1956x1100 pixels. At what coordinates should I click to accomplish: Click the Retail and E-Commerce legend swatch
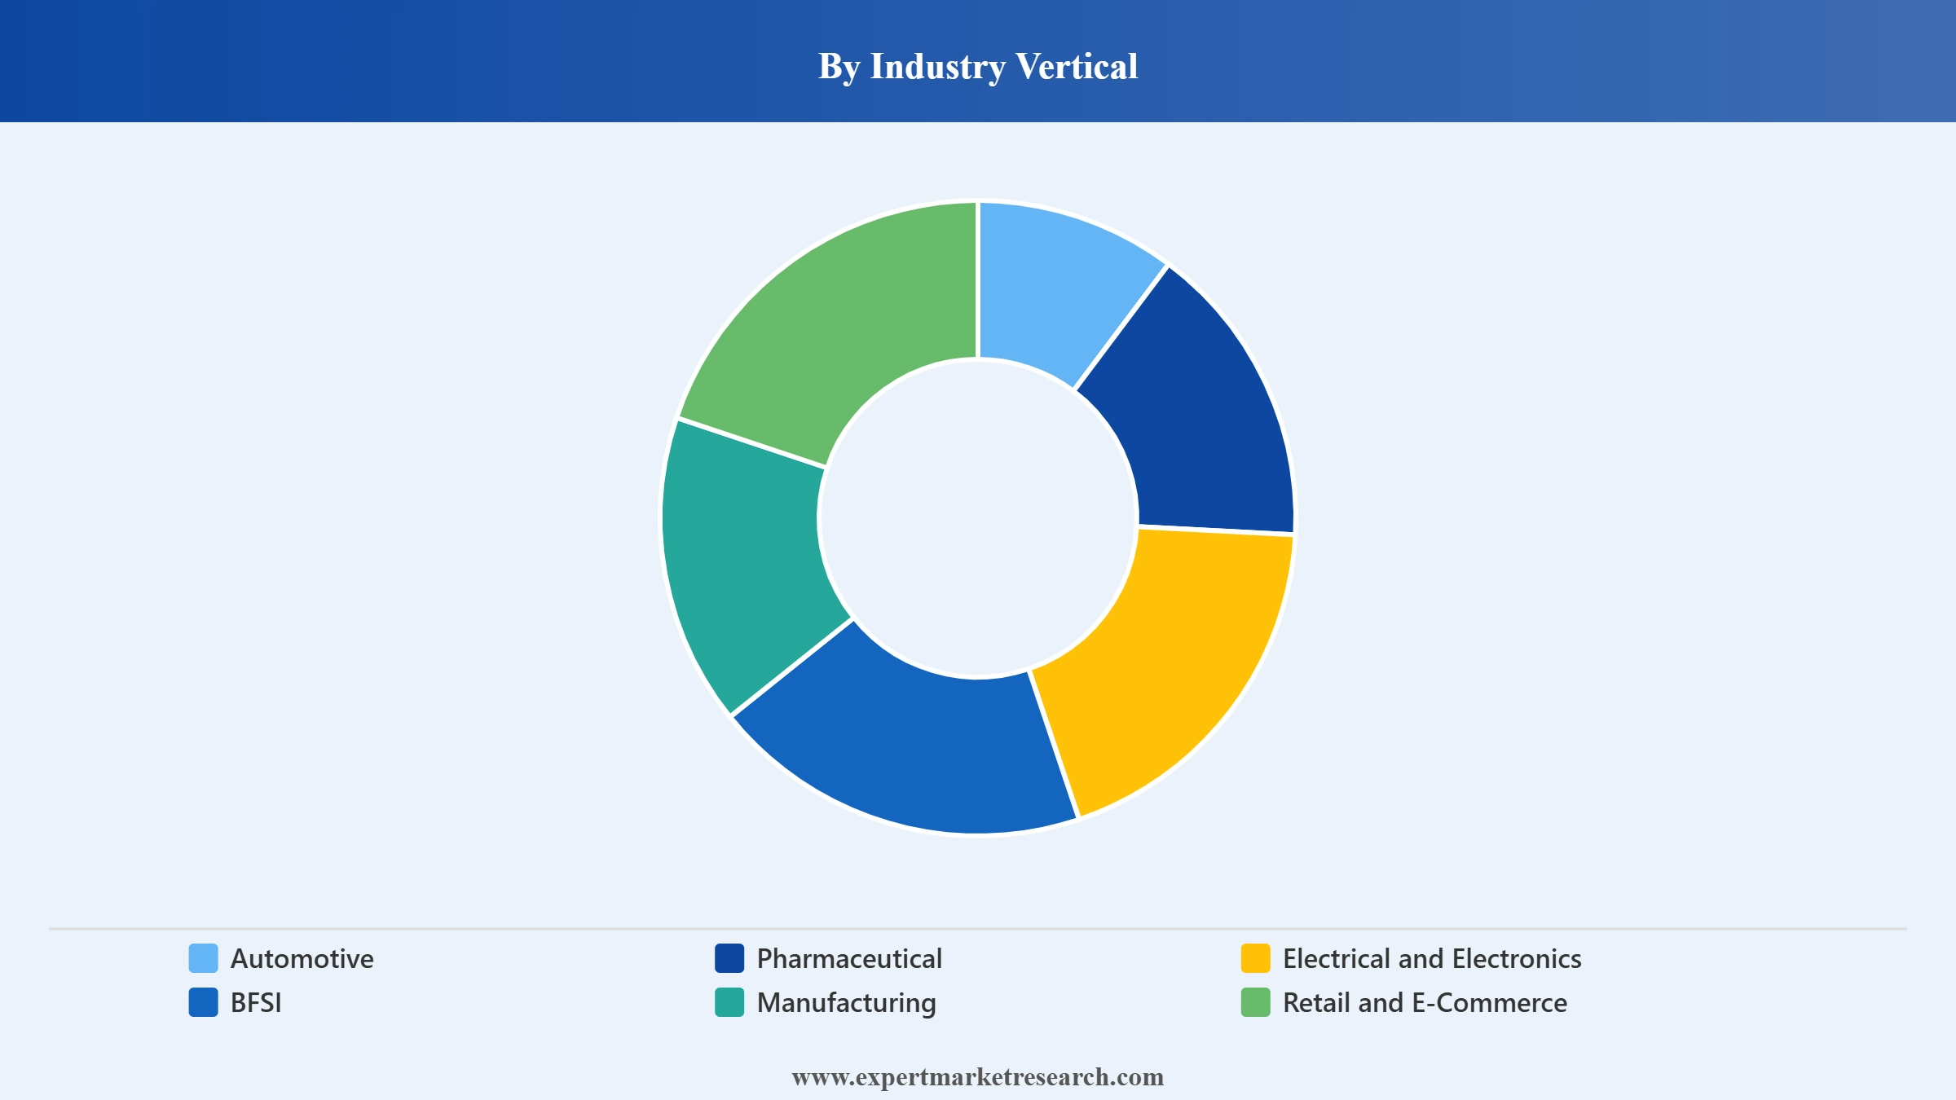tap(1256, 1002)
